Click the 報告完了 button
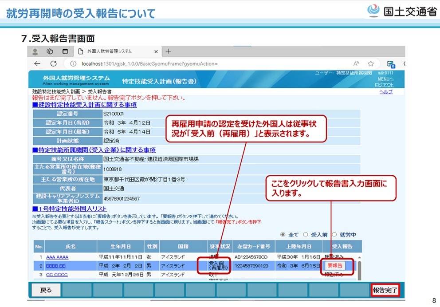This screenshot has height=307, width=440. coord(385,290)
